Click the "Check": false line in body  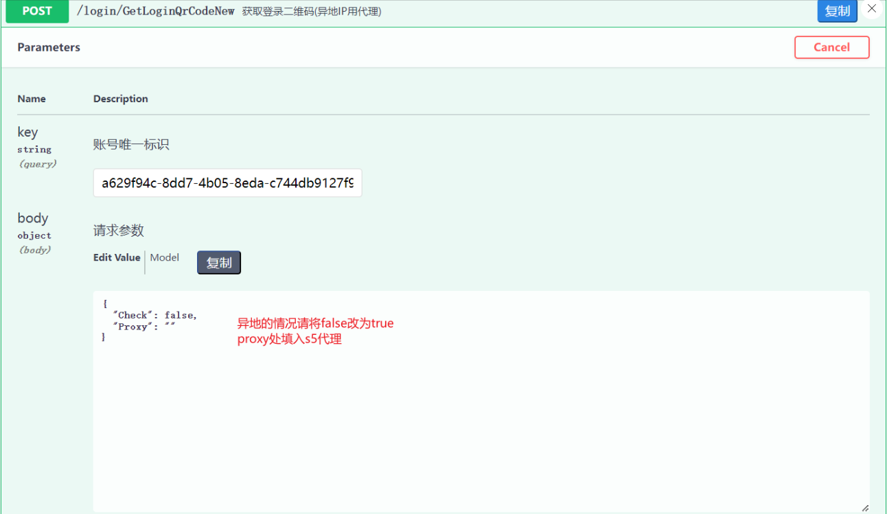pyautogui.click(x=155, y=316)
